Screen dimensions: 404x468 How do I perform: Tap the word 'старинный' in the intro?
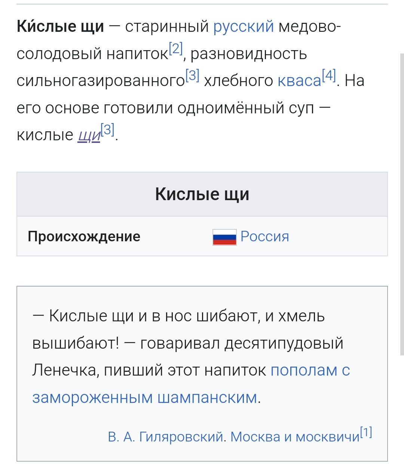point(167,27)
